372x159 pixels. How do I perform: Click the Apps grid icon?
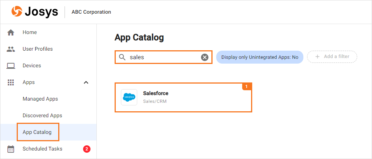[11, 82]
